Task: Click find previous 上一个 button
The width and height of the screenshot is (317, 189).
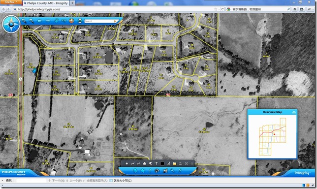Action: (74, 181)
